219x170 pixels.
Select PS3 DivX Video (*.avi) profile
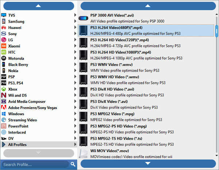click(x=146, y=105)
